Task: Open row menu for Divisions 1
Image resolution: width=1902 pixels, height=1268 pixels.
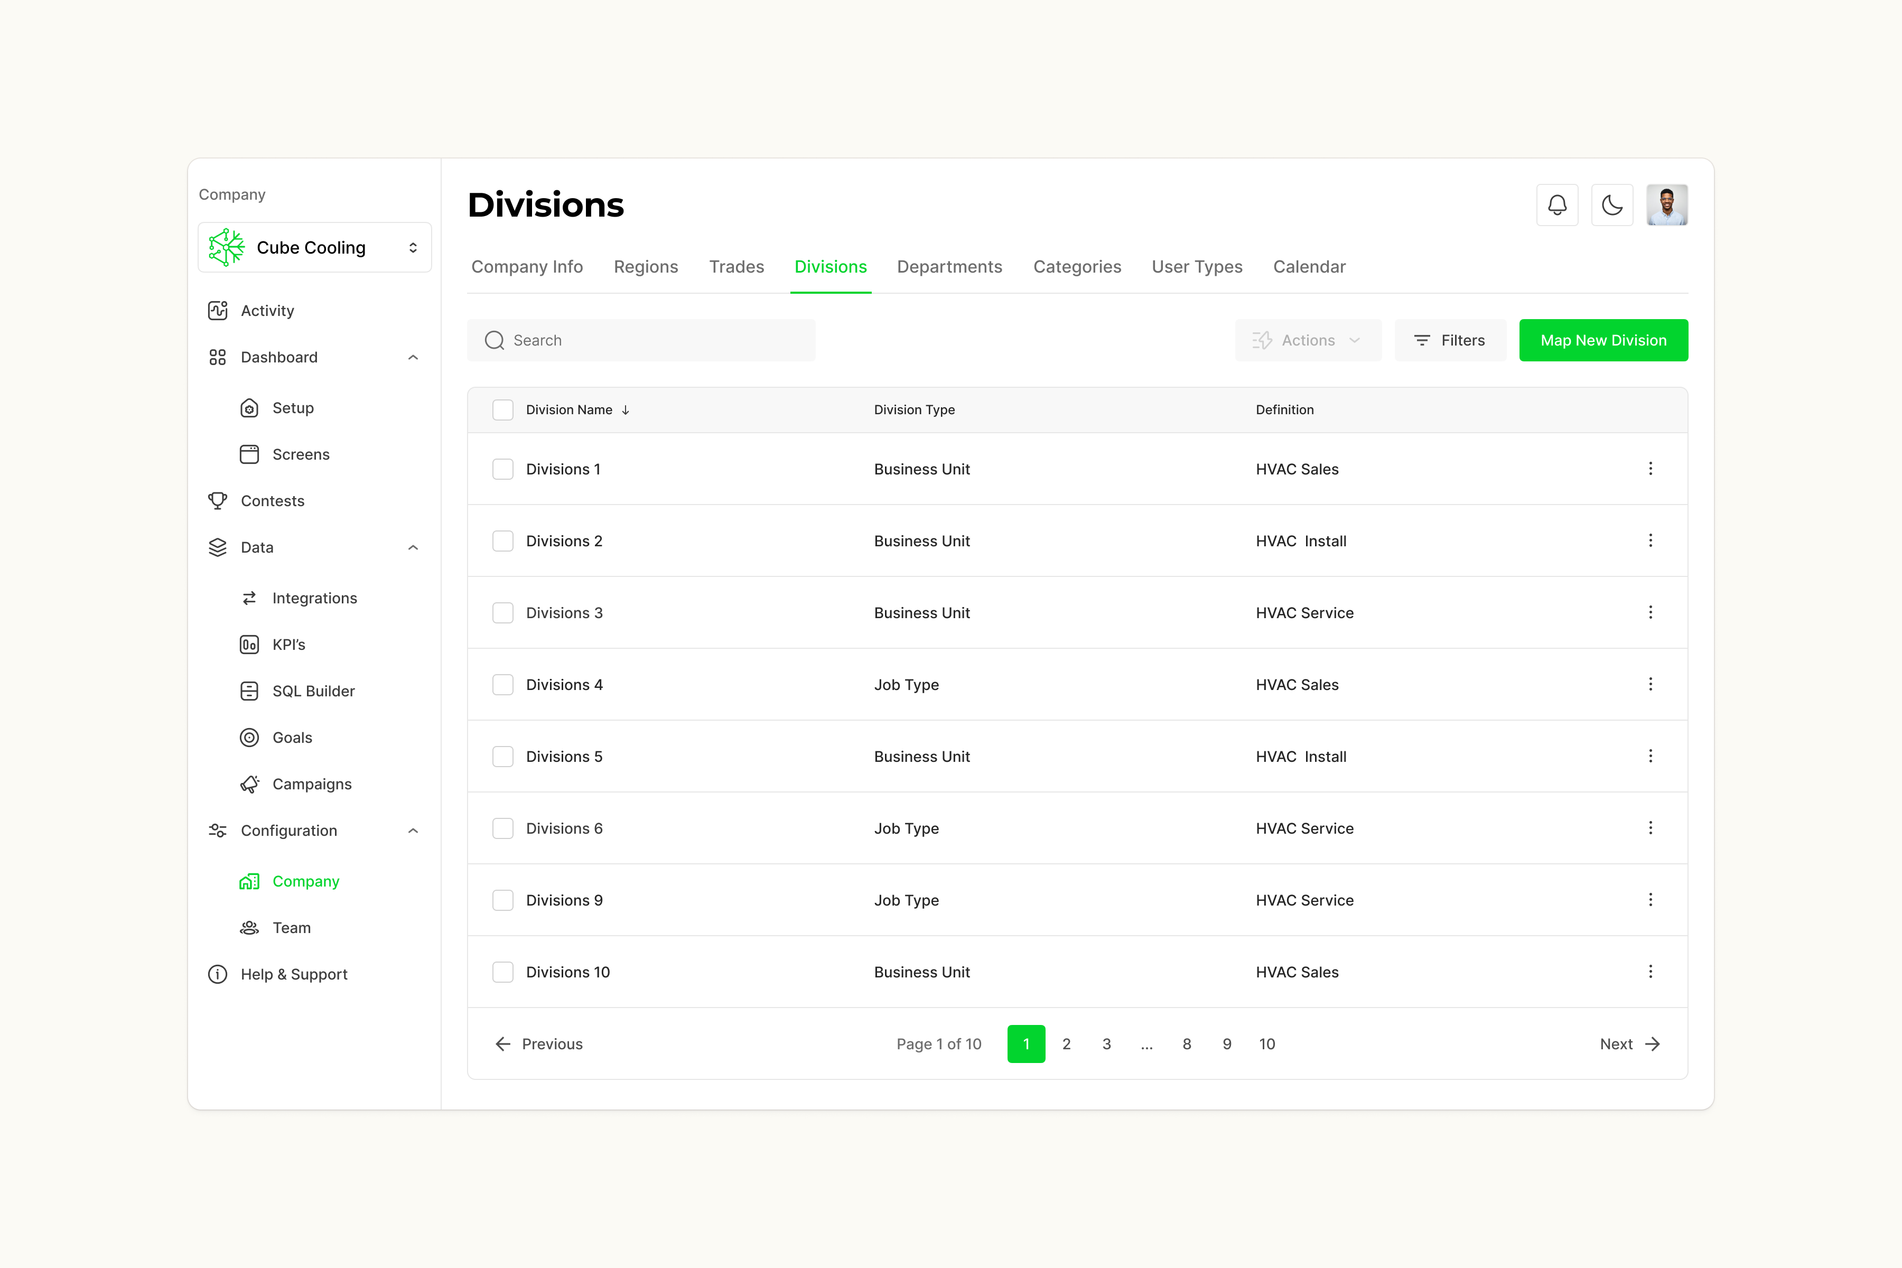Action: tap(1651, 468)
